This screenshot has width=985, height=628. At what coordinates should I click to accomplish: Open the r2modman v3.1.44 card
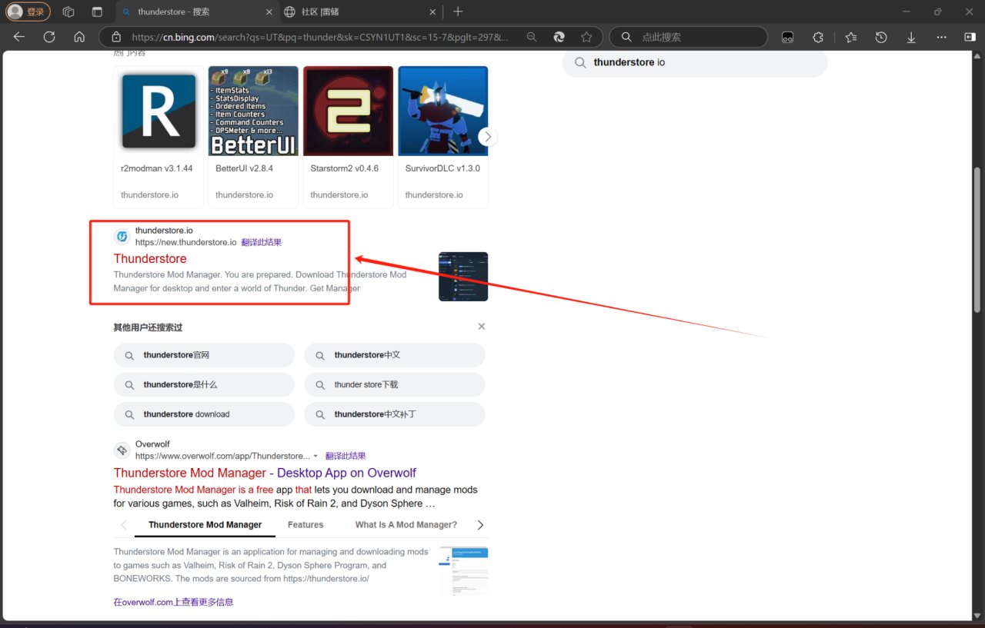point(159,136)
